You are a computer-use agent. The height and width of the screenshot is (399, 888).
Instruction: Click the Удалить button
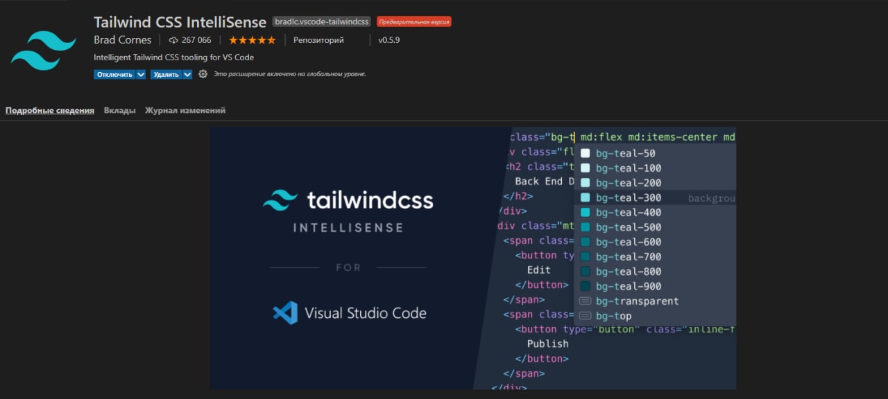coord(166,74)
